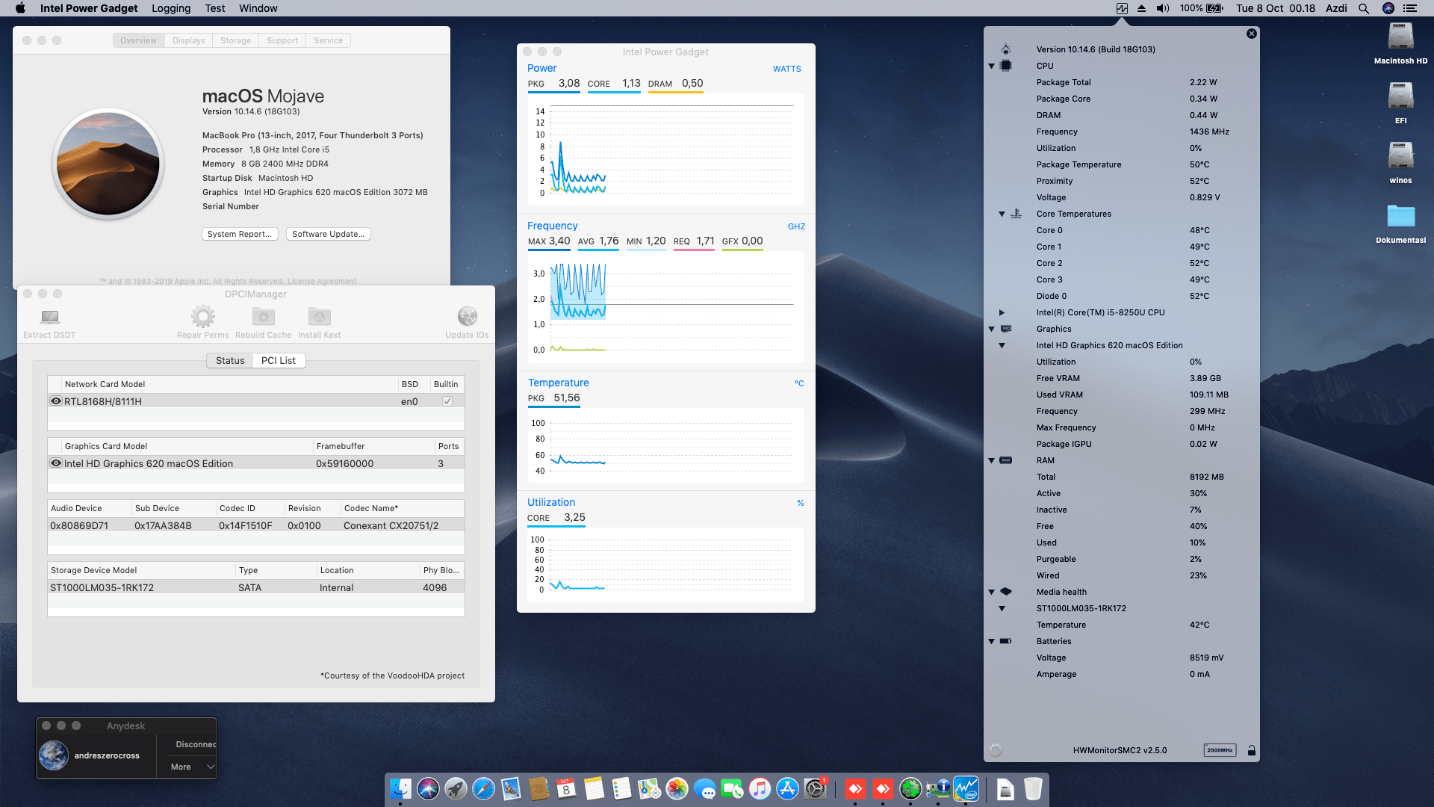Click the Install Kext icon
Screen dimensions: 1434x807
tap(320, 316)
